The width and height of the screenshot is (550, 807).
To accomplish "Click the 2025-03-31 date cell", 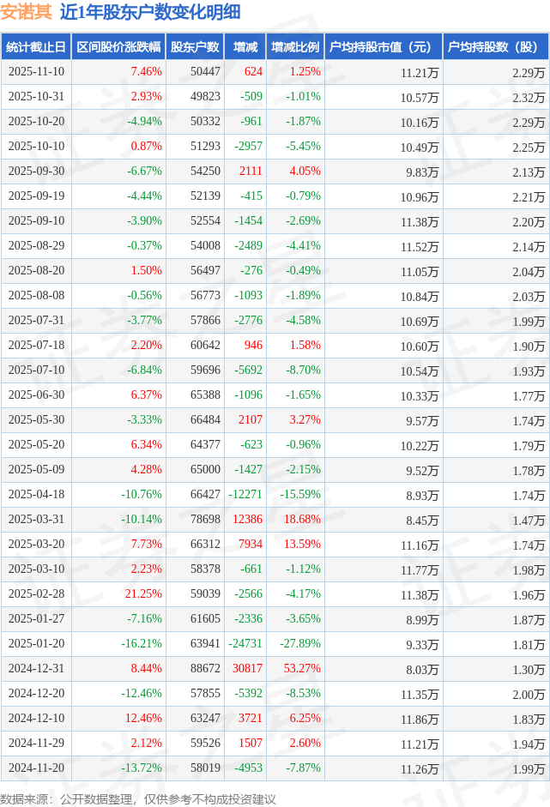I will click(36, 519).
